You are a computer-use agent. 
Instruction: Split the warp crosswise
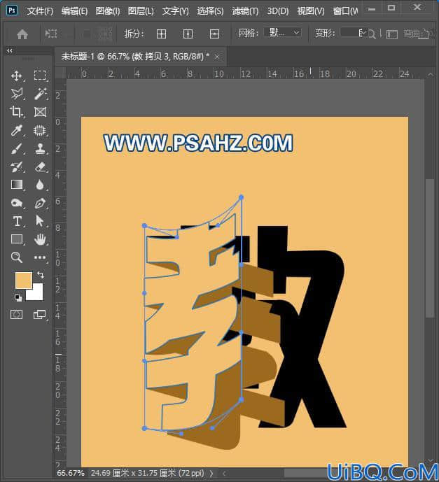point(161,34)
